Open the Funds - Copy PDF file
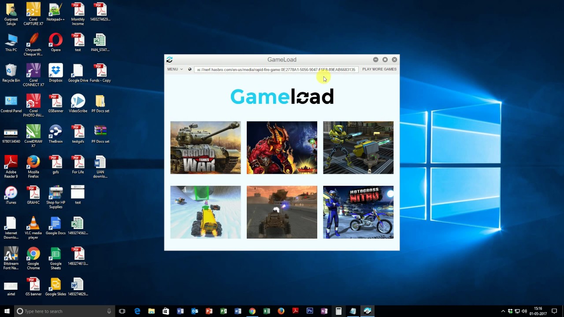Viewport: 564px width, 317px height. click(100, 73)
